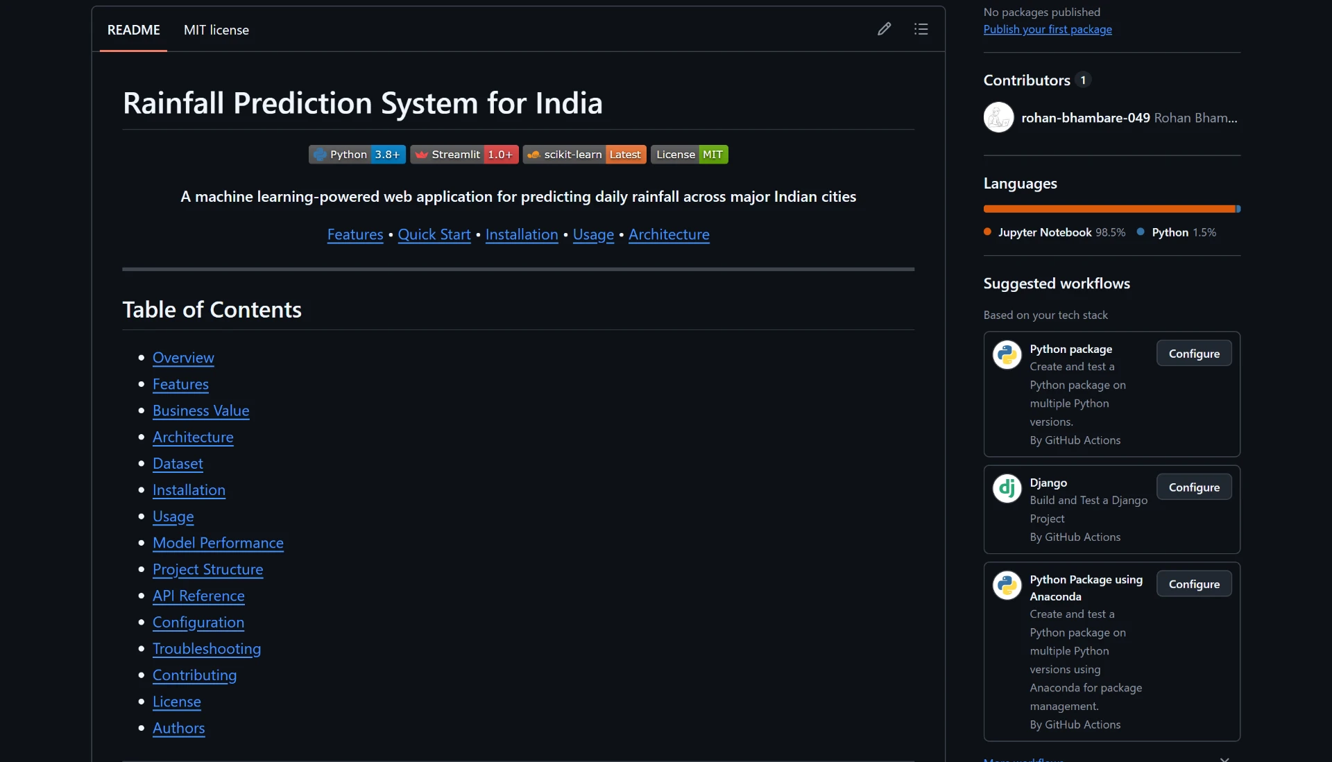Open Publish your first package link
Viewport: 1332px width, 762px height.
click(x=1048, y=29)
